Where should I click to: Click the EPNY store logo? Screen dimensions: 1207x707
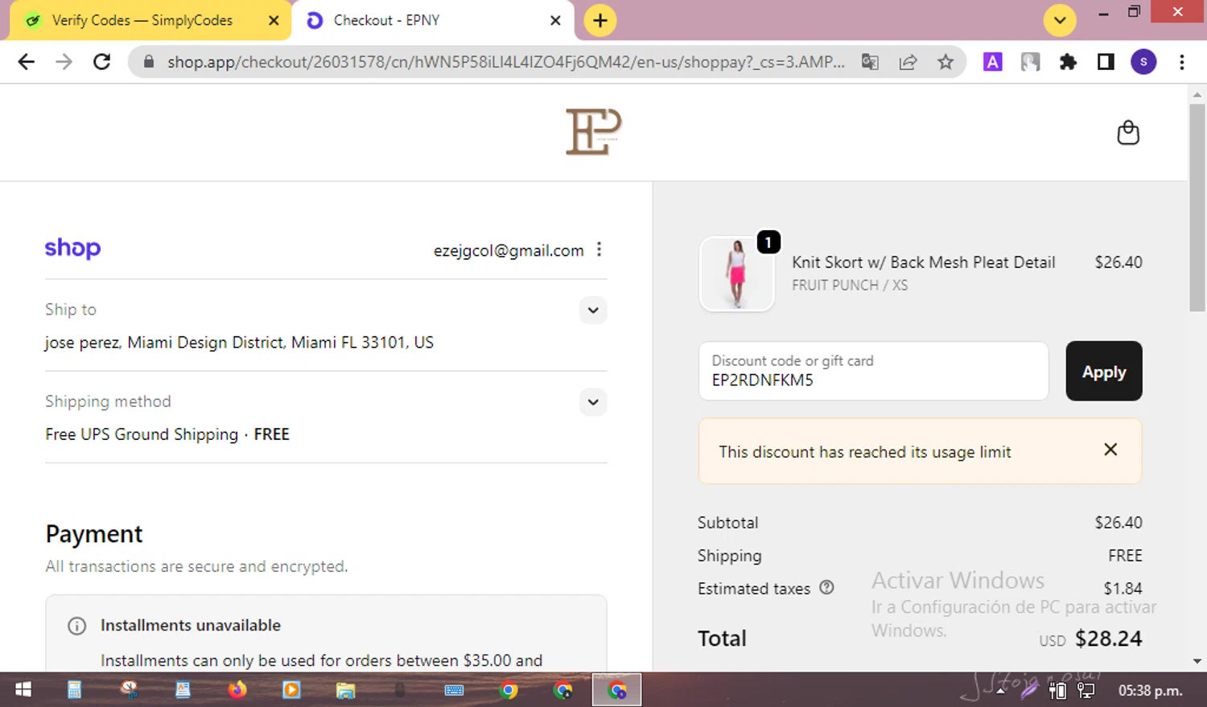pos(594,131)
